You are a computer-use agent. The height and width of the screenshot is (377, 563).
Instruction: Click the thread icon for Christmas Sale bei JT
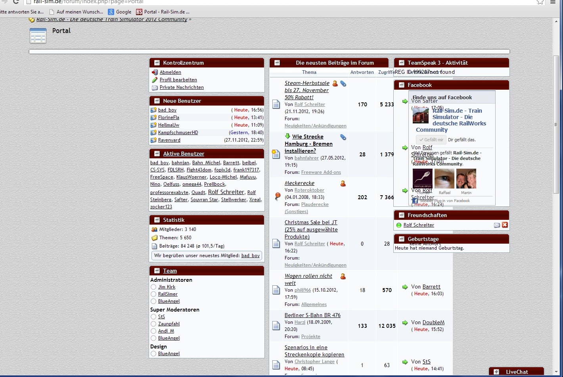click(x=276, y=244)
